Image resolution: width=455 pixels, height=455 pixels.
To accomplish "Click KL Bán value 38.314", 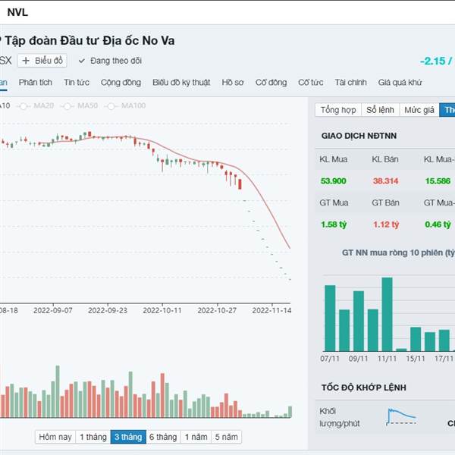I will (x=386, y=181).
